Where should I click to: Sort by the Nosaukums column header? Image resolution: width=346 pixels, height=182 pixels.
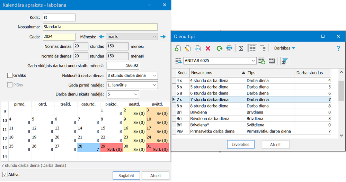218,73
